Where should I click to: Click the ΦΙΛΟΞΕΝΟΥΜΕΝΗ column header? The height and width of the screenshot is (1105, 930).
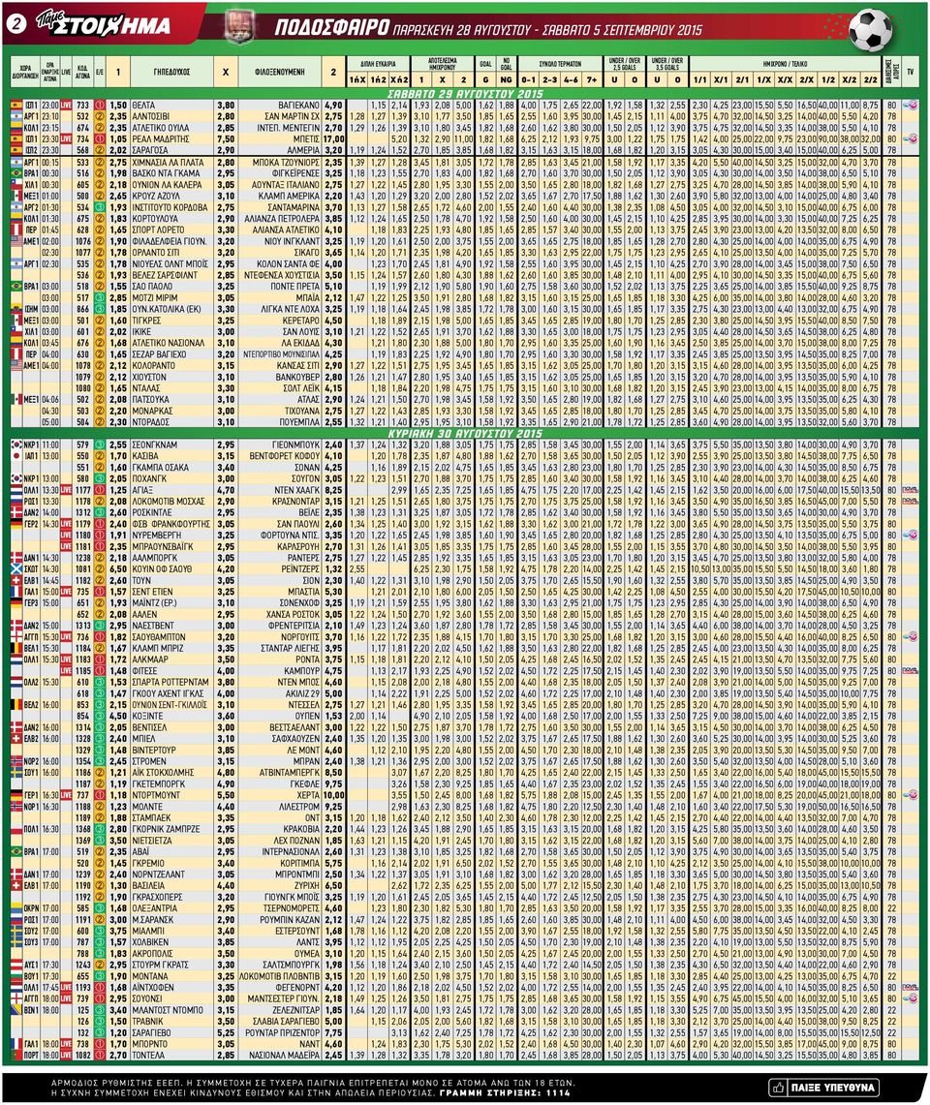point(280,72)
